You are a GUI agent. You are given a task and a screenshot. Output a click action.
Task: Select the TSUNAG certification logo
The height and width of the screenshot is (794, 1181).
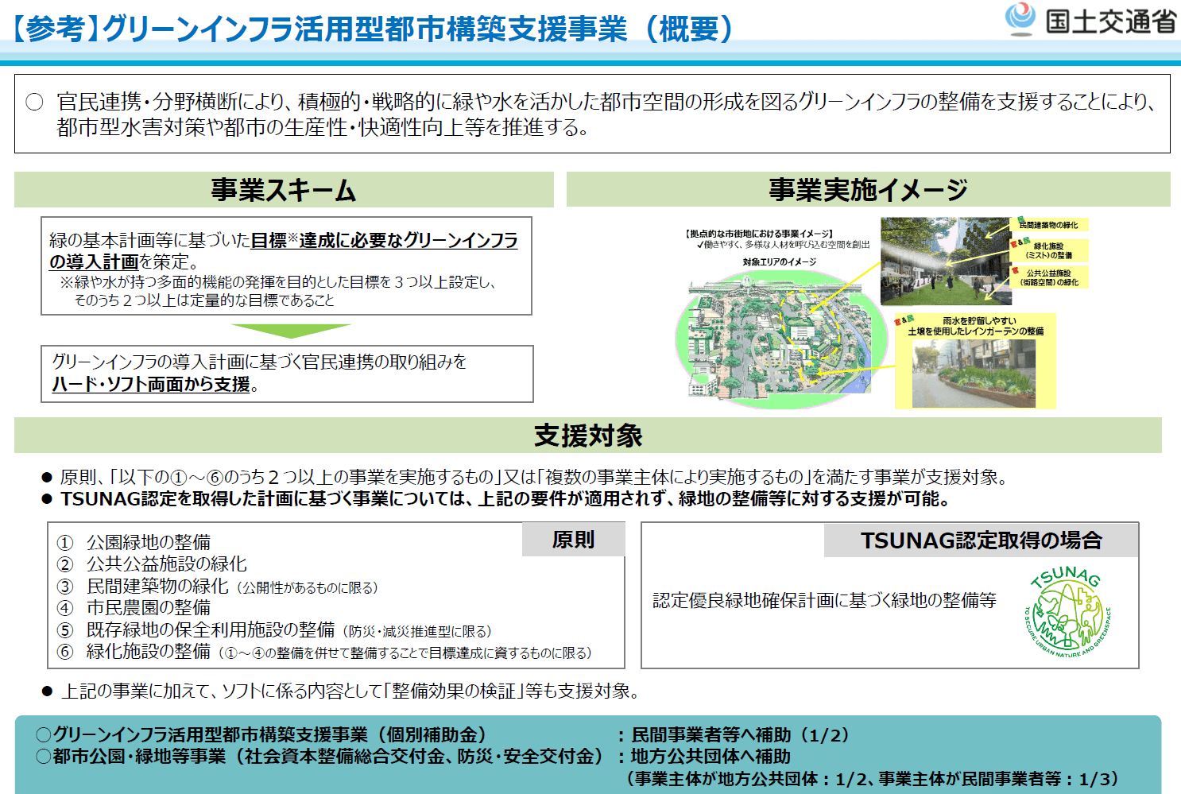click(x=1069, y=610)
